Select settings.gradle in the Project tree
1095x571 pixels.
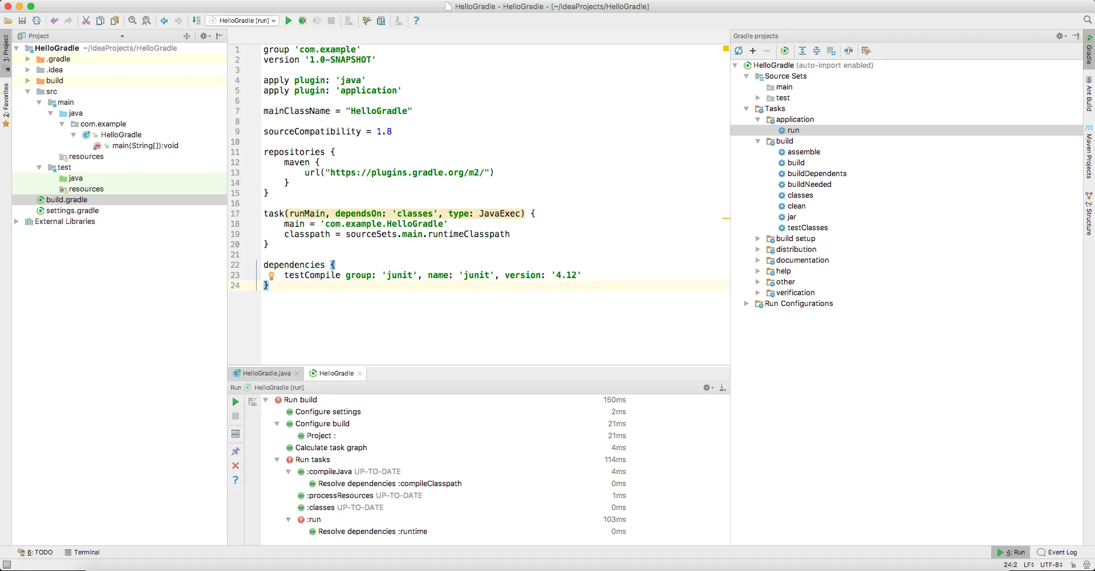click(72, 211)
